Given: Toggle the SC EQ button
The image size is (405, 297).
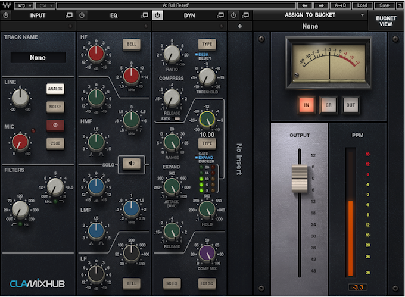Looking at the screenshot, I should click(x=172, y=283).
